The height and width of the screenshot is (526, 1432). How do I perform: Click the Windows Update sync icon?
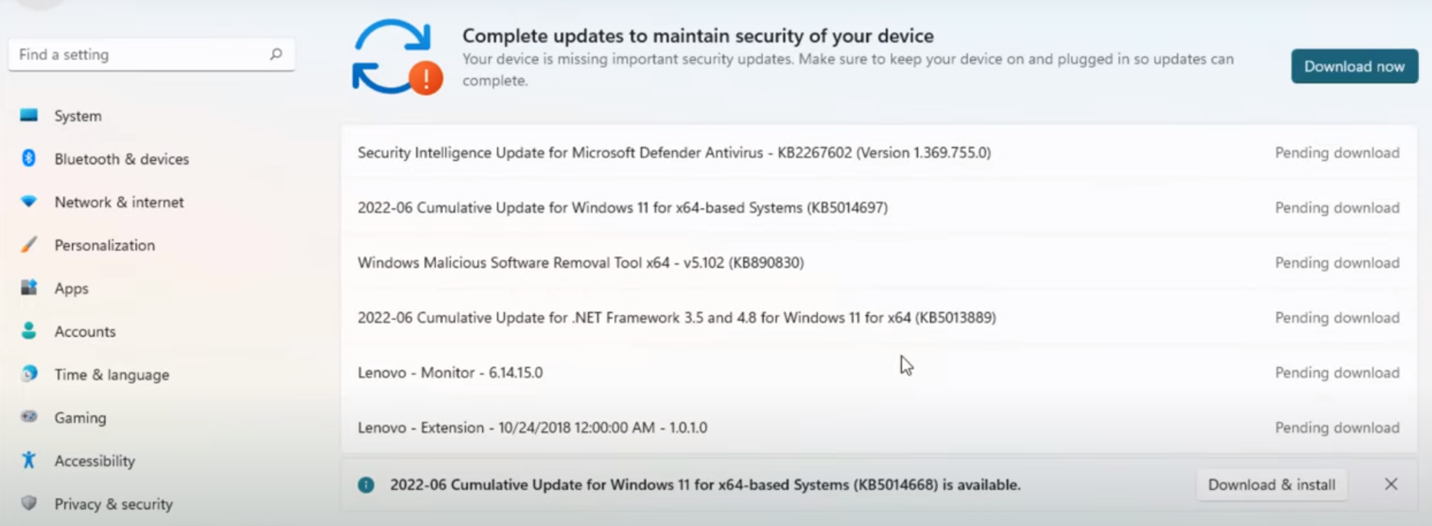point(396,57)
